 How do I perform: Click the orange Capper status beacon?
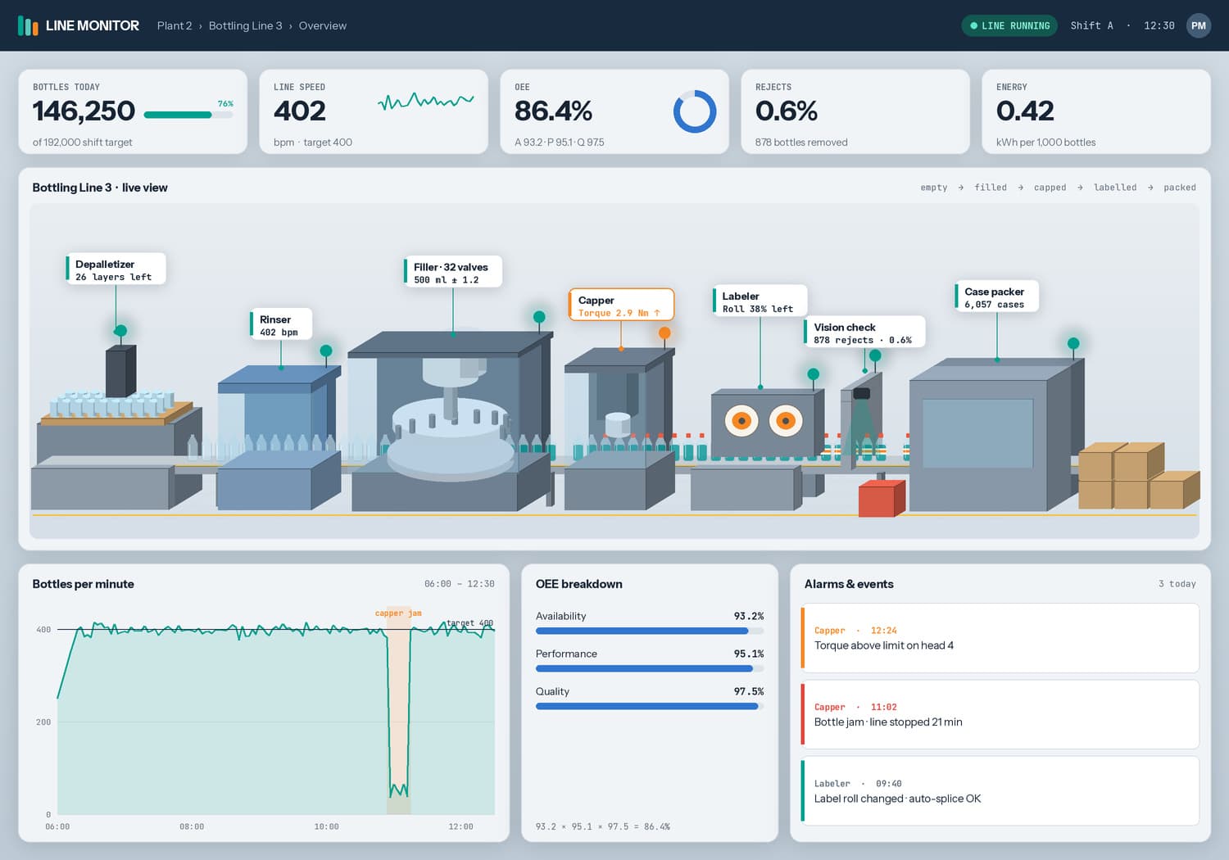coord(664,333)
